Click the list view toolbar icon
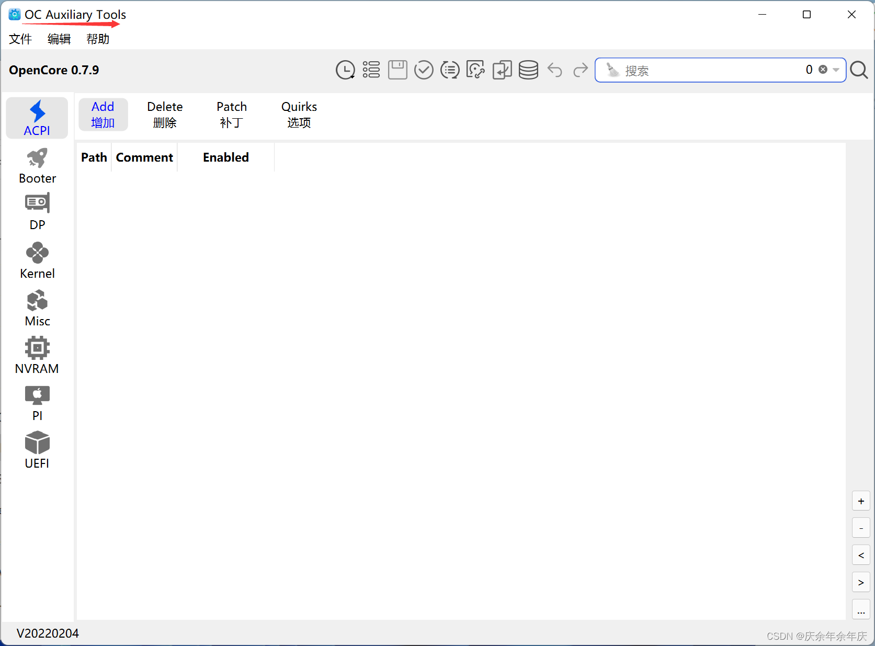875x646 pixels. (x=371, y=70)
